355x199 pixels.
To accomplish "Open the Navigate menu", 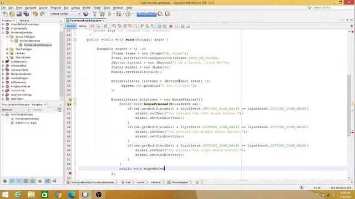I will pyautogui.click(x=31, y=8).
